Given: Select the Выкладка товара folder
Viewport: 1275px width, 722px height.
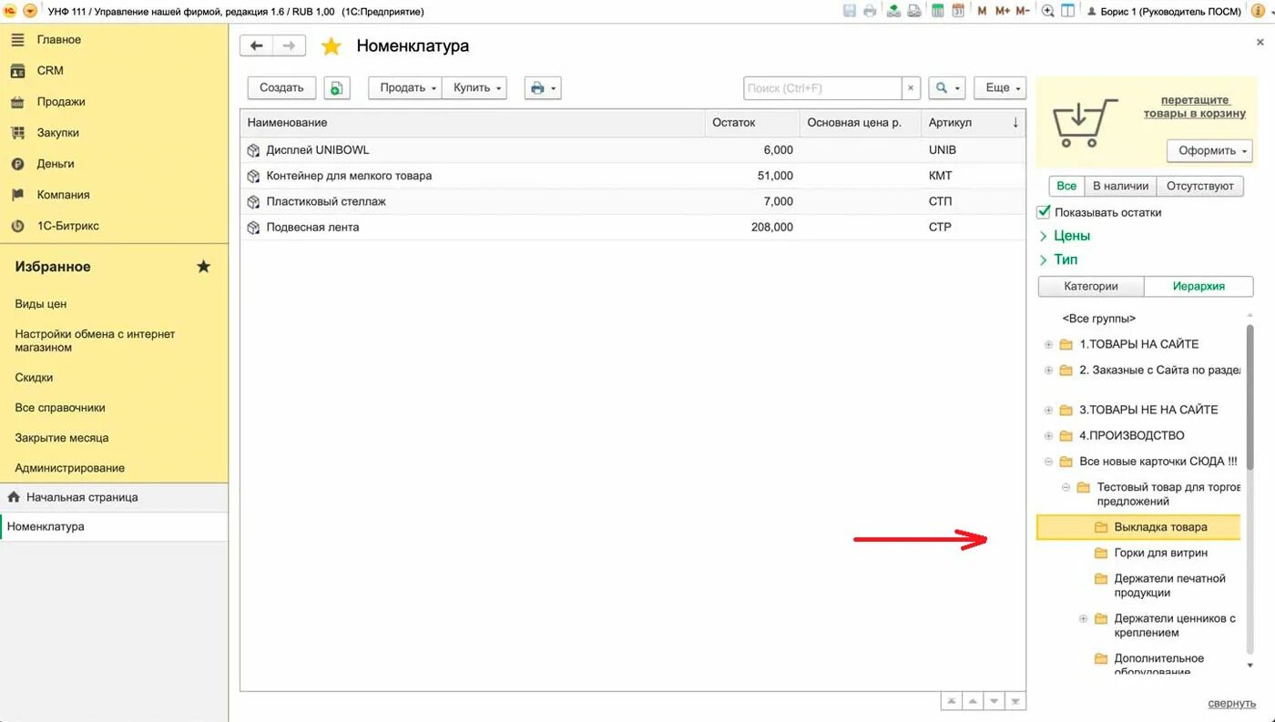Looking at the screenshot, I should coord(1138,527).
